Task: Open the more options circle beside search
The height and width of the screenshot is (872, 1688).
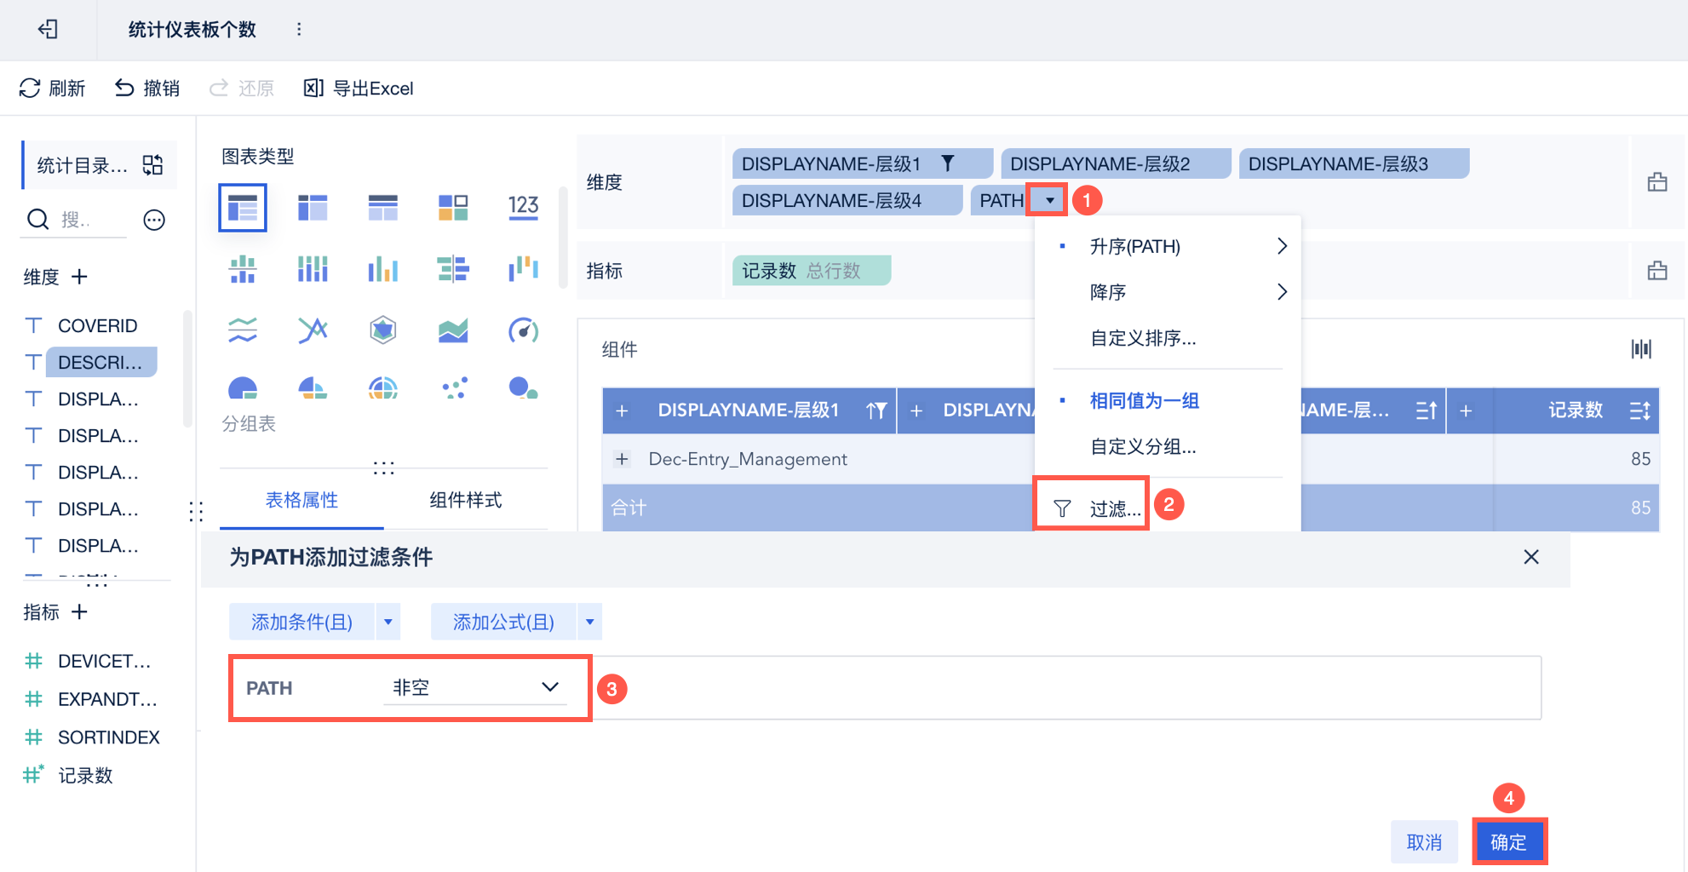Action: pyautogui.click(x=154, y=221)
